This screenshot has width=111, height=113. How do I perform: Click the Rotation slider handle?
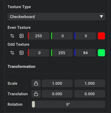pos(33,104)
